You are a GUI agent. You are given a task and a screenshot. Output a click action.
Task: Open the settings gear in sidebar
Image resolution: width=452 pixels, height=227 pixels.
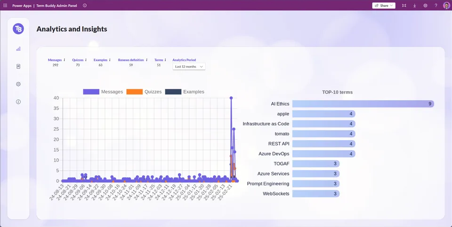(x=18, y=84)
